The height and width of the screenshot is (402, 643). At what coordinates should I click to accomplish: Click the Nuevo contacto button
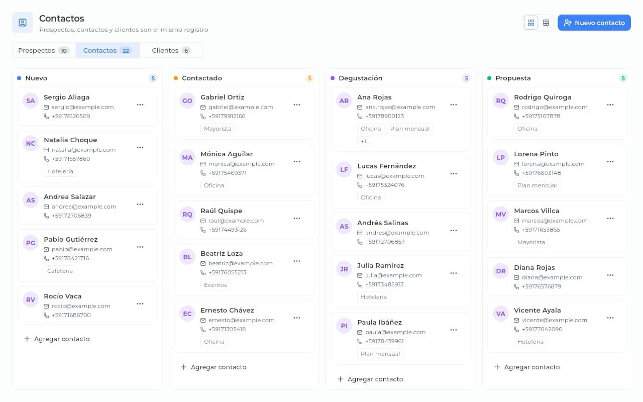pos(594,23)
